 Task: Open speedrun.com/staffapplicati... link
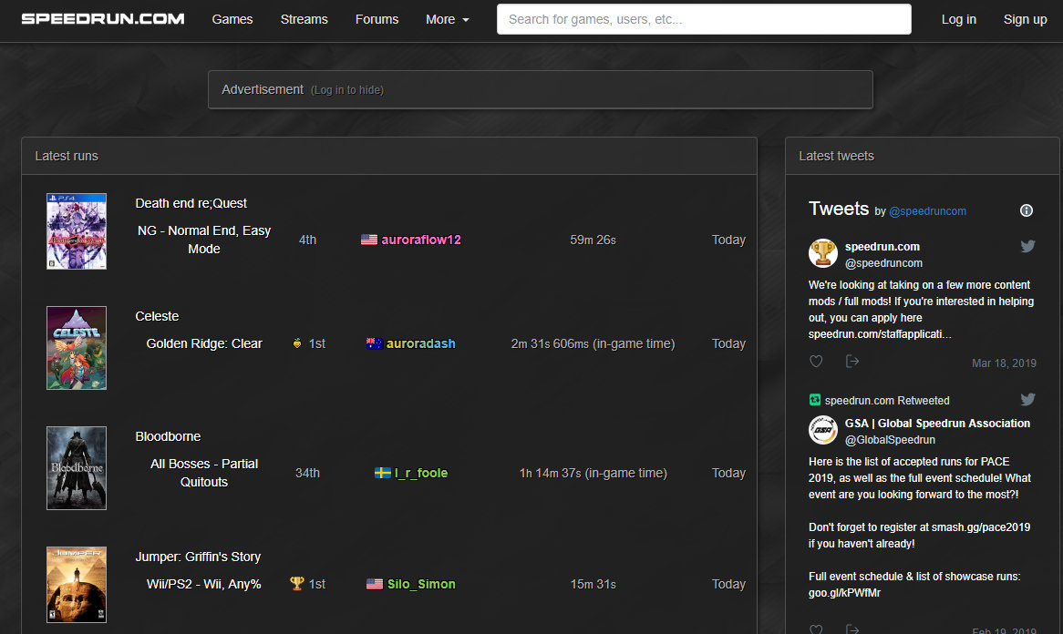pos(879,334)
